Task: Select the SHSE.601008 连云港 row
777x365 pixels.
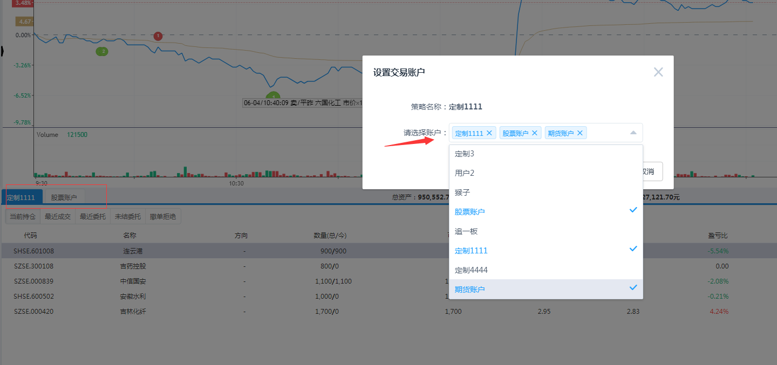Action: 388,251
